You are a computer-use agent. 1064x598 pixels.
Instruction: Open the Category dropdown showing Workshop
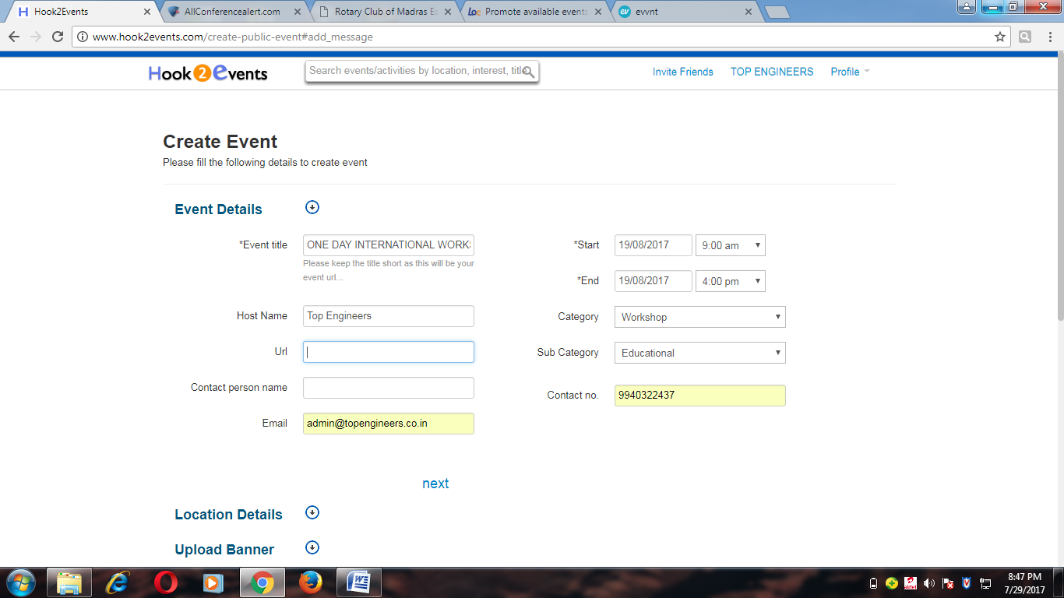coord(699,317)
